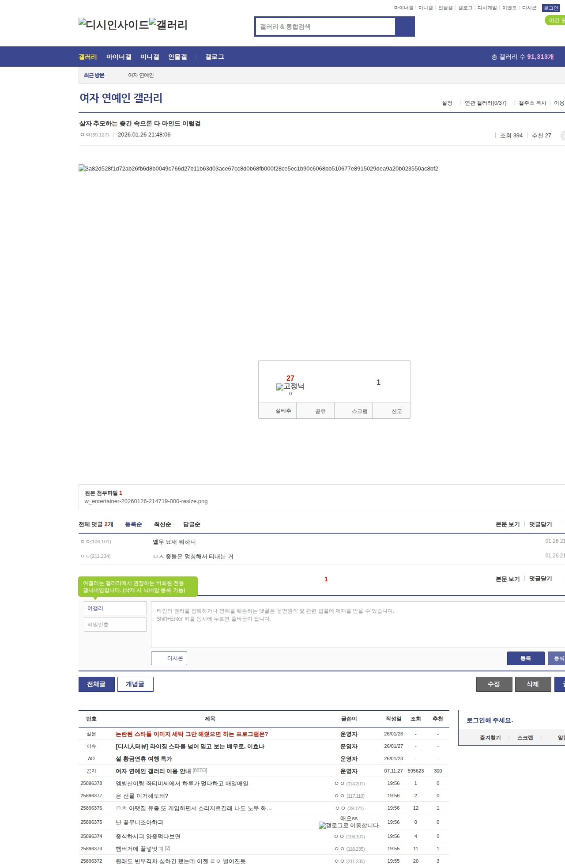
Task: Select 갤로그 in blue navigation bar
Action: click(x=215, y=57)
